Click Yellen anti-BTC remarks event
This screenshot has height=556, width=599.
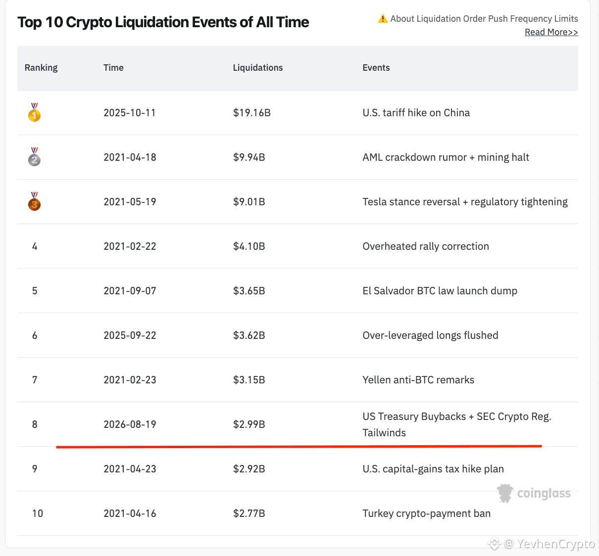point(418,380)
